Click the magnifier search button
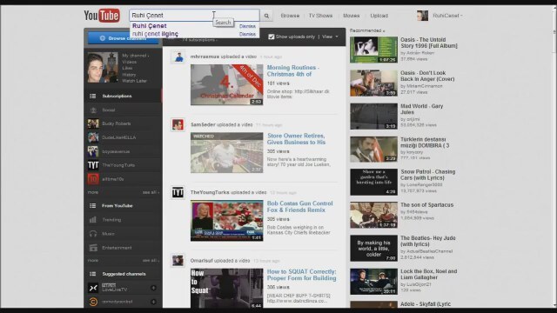Screen dimensions: 557x313 coord(266,16)
